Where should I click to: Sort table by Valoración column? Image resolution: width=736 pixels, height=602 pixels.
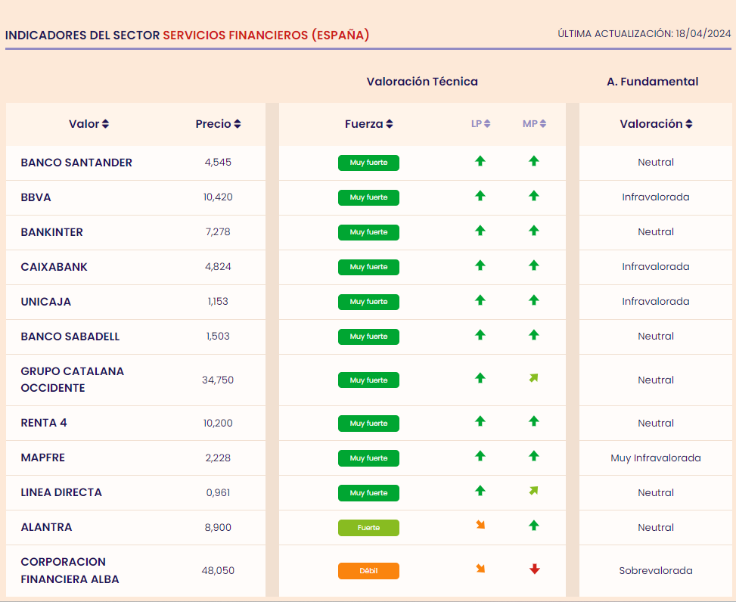click(x=656, y=124)
